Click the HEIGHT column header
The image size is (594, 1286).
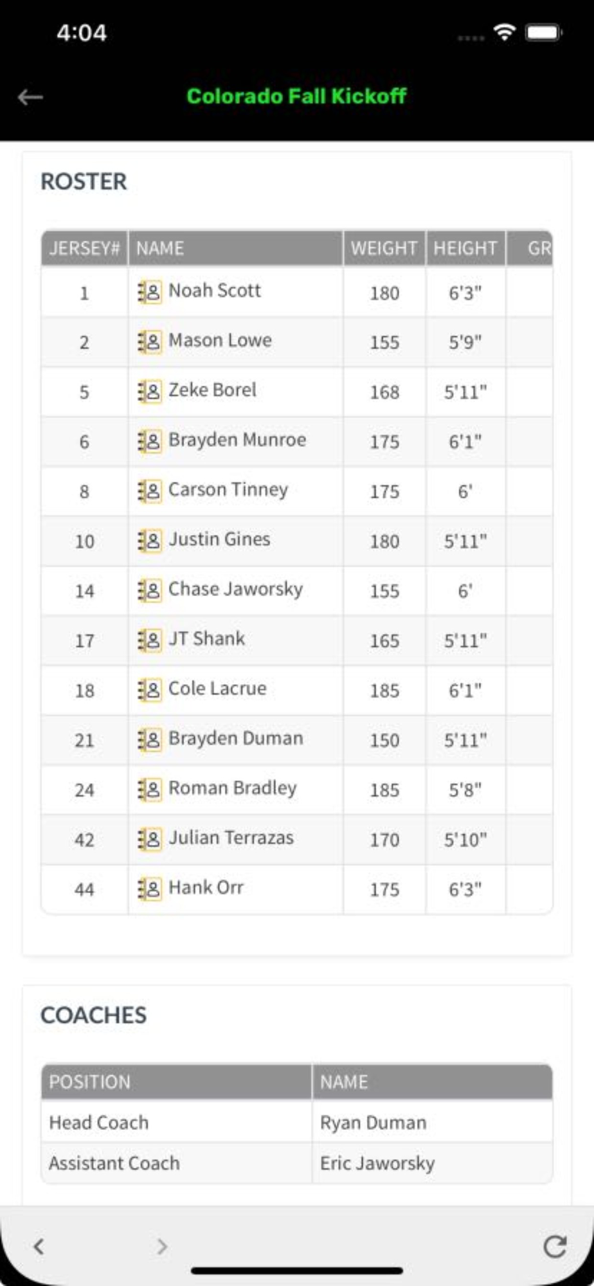pyautogui.click(x=465, y=248)
